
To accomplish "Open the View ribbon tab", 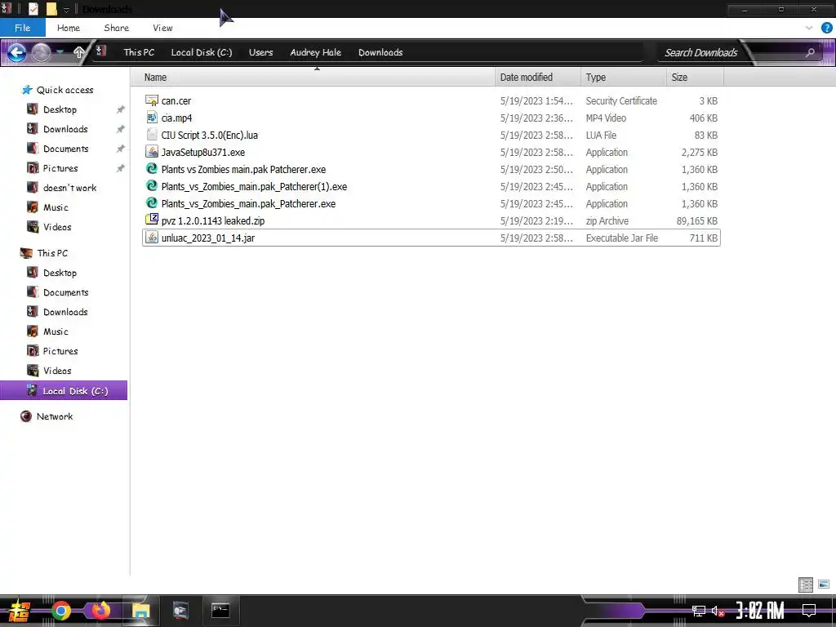I will tap(162, 28).
